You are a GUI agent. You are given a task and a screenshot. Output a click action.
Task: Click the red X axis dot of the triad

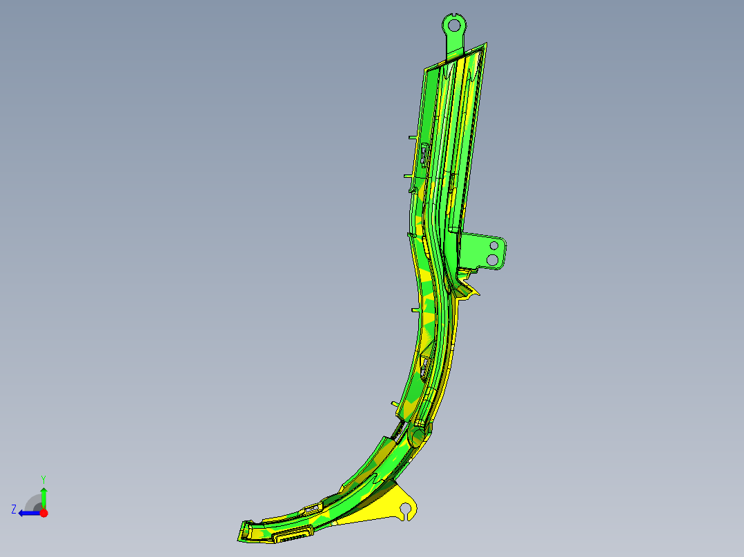point(44,513)
